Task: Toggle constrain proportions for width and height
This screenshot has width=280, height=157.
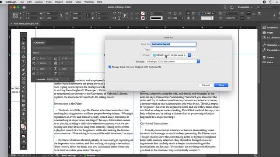Action: coord(61,16)
